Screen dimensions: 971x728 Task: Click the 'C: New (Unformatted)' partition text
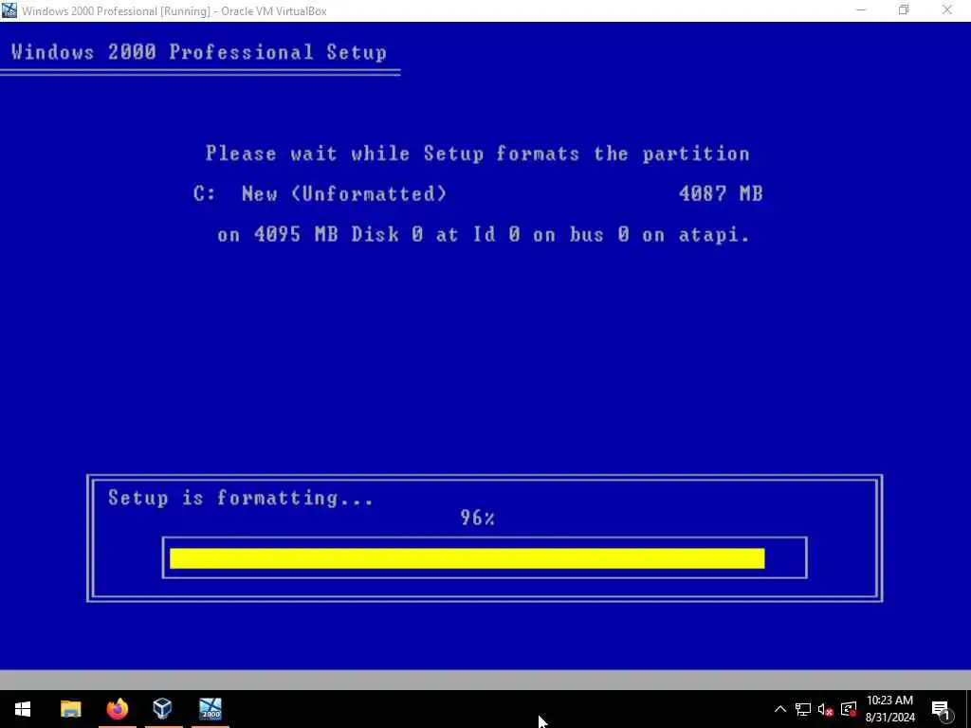pyautogui.click(x=321, y=193)
